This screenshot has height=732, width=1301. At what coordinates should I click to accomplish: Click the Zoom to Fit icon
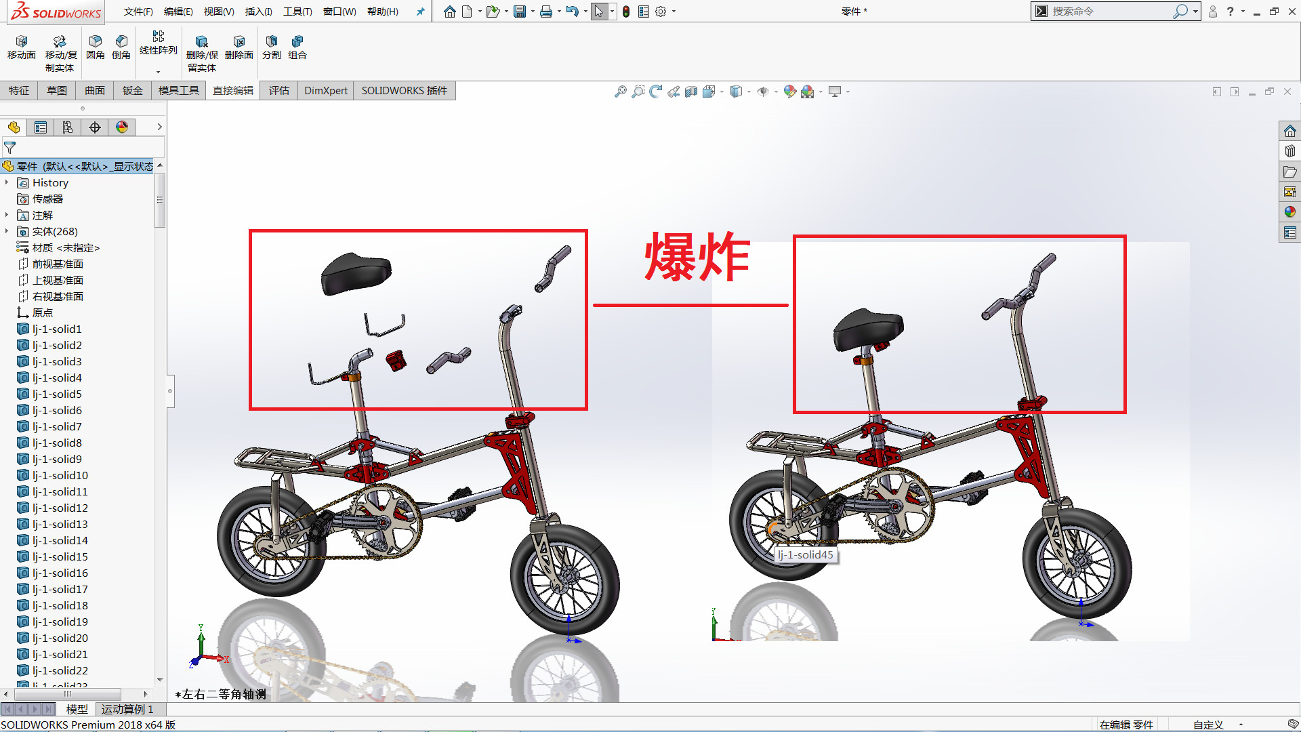pyautogui.click(x=620, y=91)
